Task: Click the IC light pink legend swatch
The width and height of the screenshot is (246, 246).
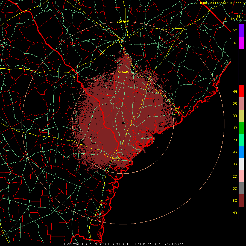Action: coord(241,176)
